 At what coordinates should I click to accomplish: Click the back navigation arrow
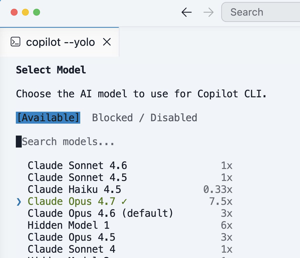coord(186,12)
